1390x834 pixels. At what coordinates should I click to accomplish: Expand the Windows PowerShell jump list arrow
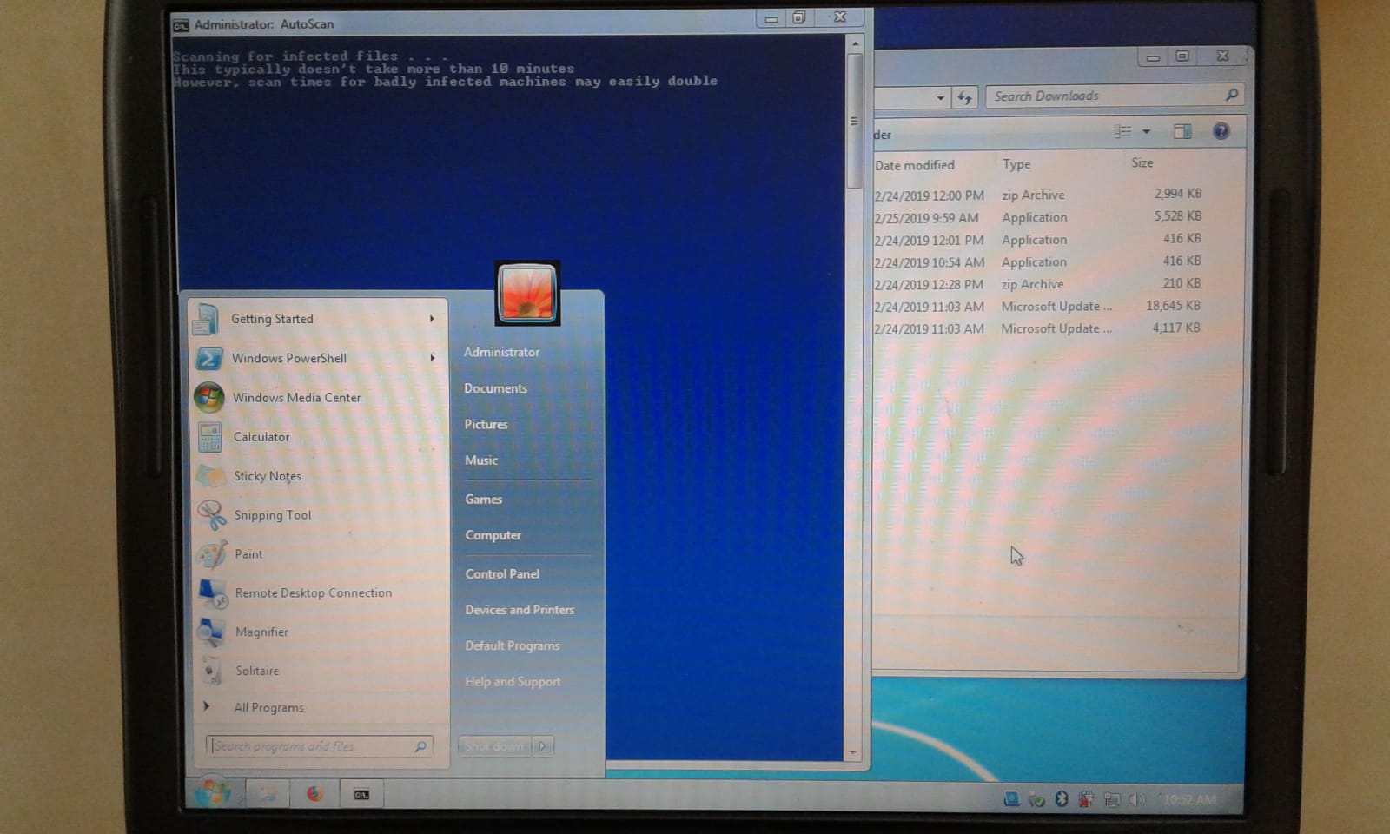432,358
